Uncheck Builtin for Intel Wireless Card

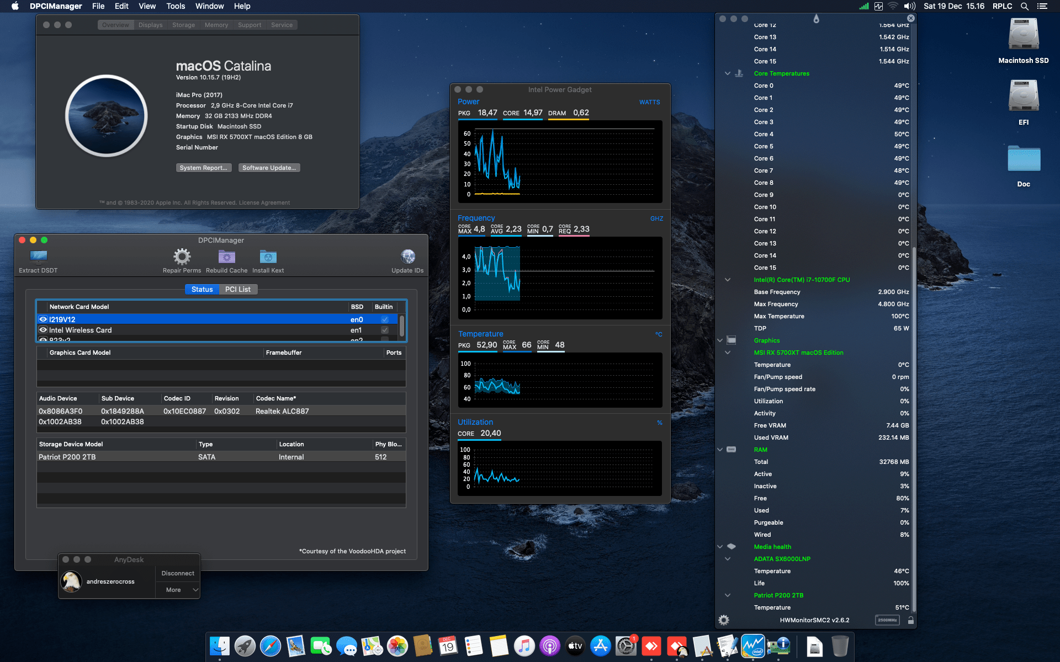click(384, 330)
